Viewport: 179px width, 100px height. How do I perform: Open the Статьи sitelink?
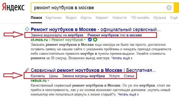tap(129, 76)
